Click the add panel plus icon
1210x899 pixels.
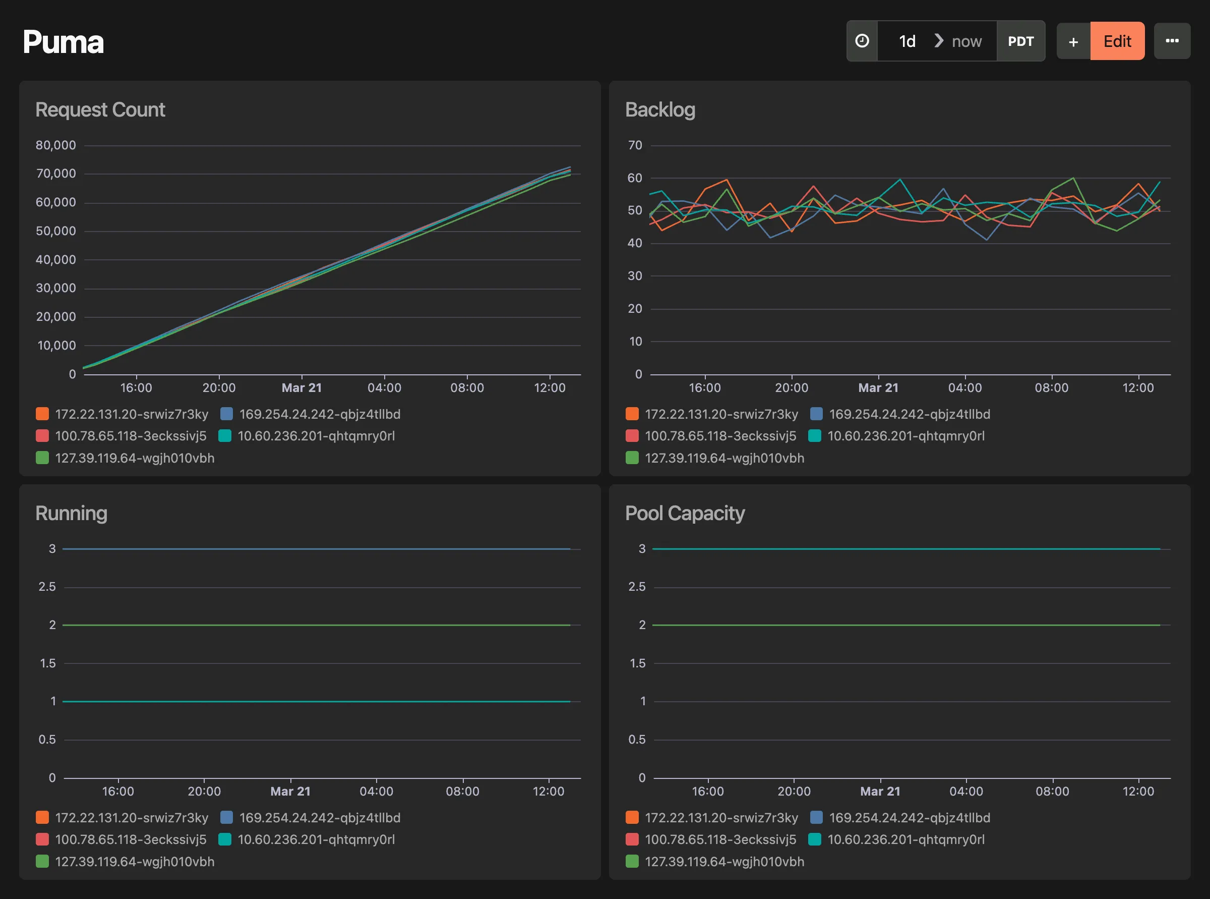pos(1072,40)
